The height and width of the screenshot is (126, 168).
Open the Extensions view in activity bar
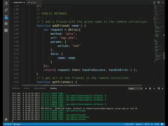click(6, 30)
